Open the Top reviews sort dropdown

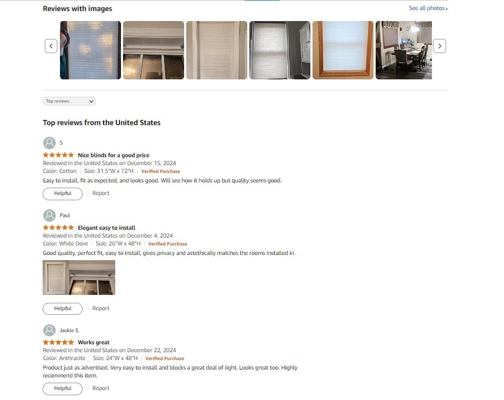click(x=69, y=101)
